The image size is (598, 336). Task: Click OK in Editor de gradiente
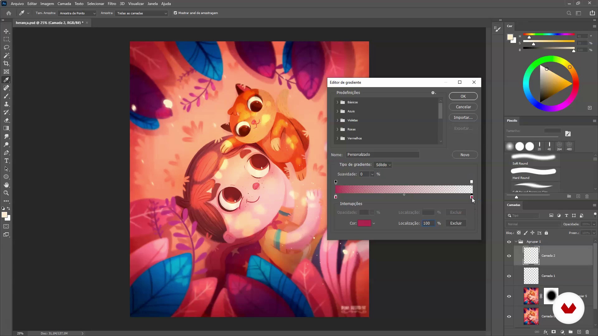(x=463, y=96)
